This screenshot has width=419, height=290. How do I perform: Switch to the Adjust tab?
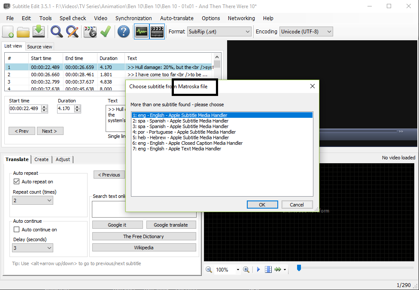coord(63,159)
